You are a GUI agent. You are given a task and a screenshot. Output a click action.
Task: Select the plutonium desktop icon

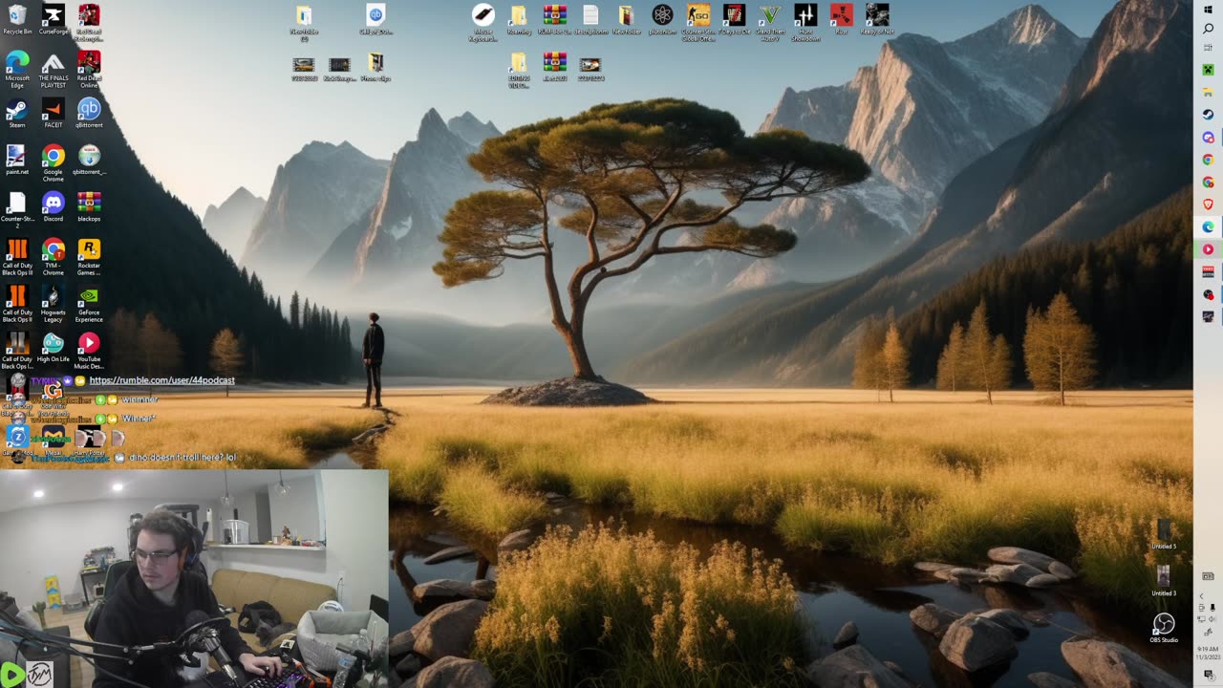click(662, 19)
